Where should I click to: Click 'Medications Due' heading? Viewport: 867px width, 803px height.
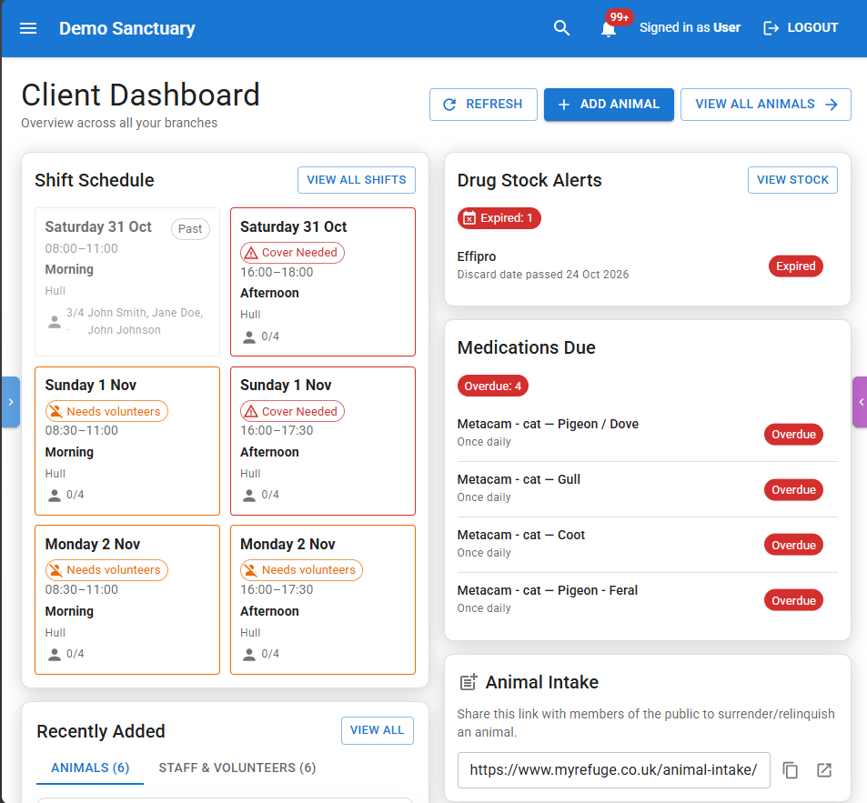click(x=527, y=347)
